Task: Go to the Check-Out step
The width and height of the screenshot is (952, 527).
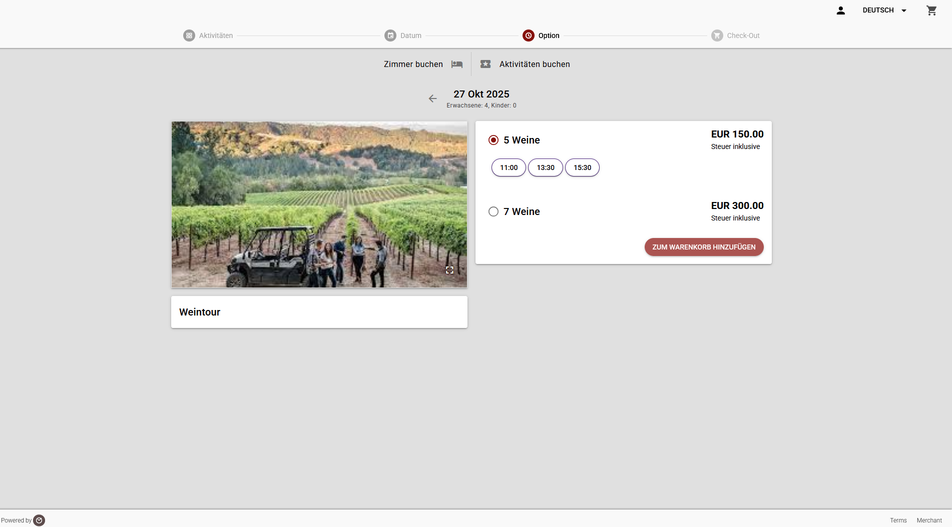Action: 735,35
